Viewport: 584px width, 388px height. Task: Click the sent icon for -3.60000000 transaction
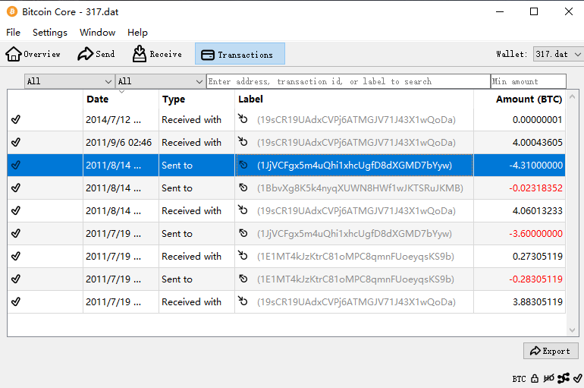point(243,234)
